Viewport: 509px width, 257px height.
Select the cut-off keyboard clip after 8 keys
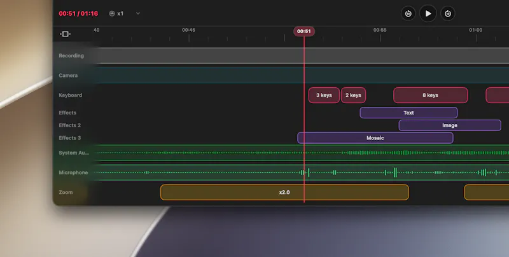click(x=498, y=95)
